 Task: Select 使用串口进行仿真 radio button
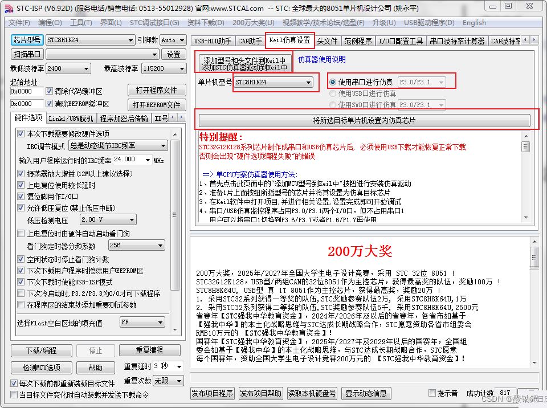click(333, 82)
